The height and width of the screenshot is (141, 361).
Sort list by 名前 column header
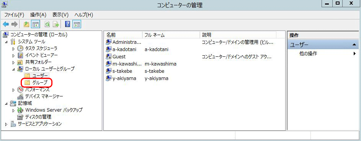point(123,35)
